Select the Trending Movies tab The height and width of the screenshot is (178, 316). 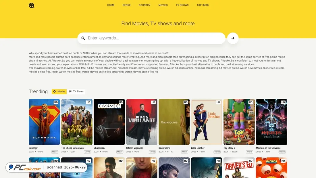pyautogui.click(x=59, y=92)
